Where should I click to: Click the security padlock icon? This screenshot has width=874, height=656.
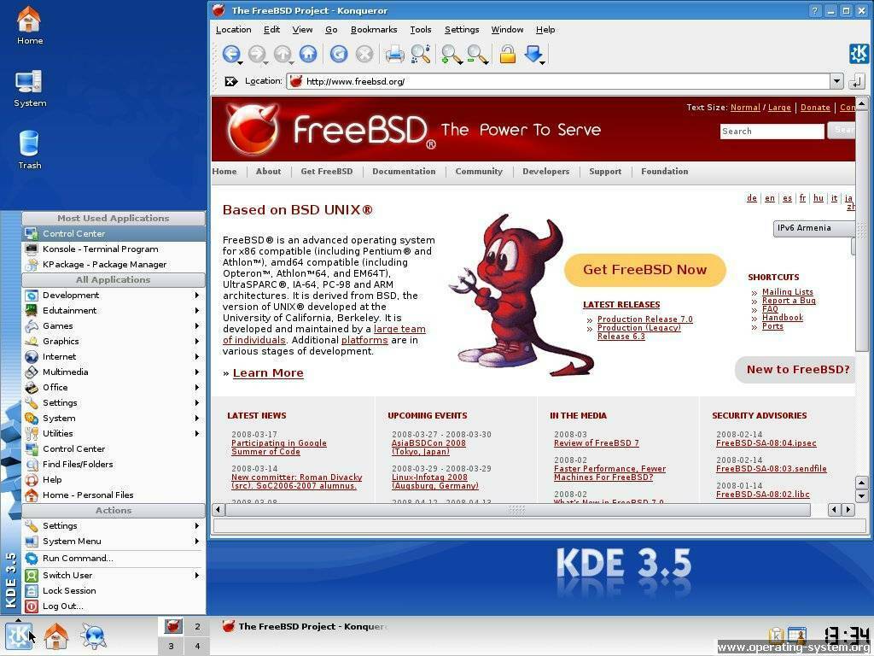pos(508,55)
